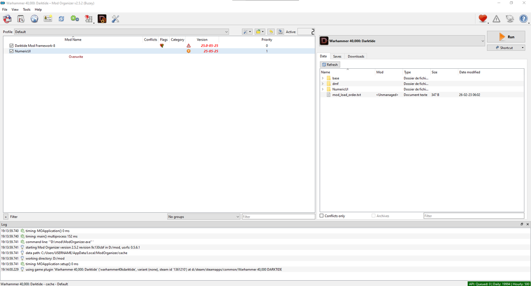Click the dmf folder icon

tap(329, 84)
